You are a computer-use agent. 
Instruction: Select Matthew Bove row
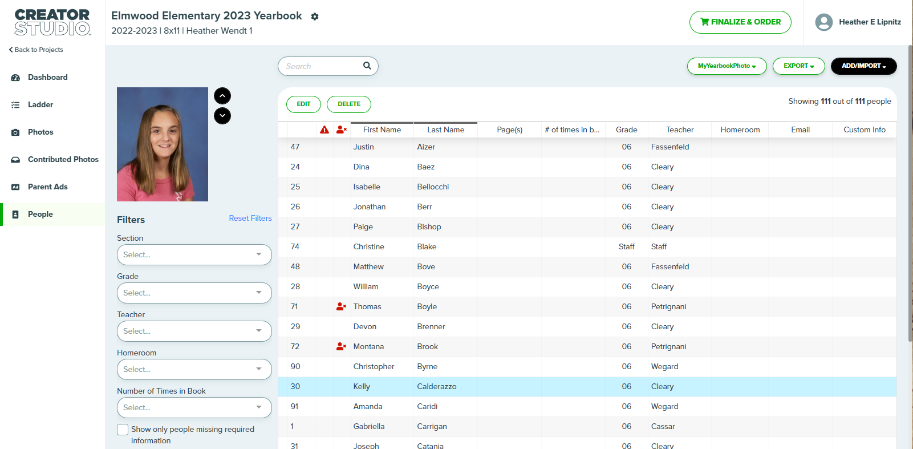coord(587,267)
